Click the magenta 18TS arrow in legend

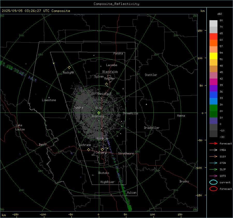(213, 176)
